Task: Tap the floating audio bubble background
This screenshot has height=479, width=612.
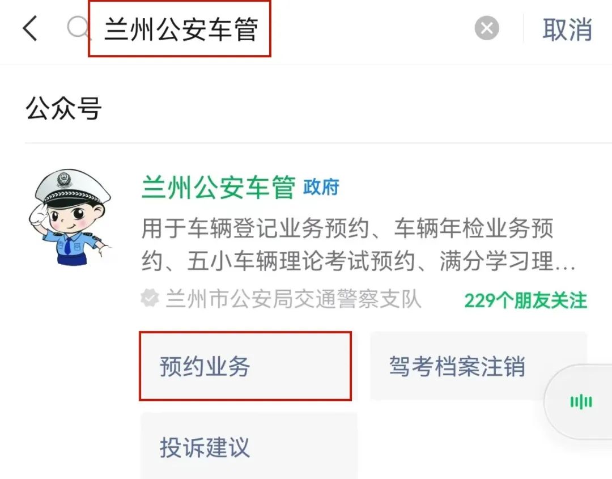Action: tap(579, 401)
